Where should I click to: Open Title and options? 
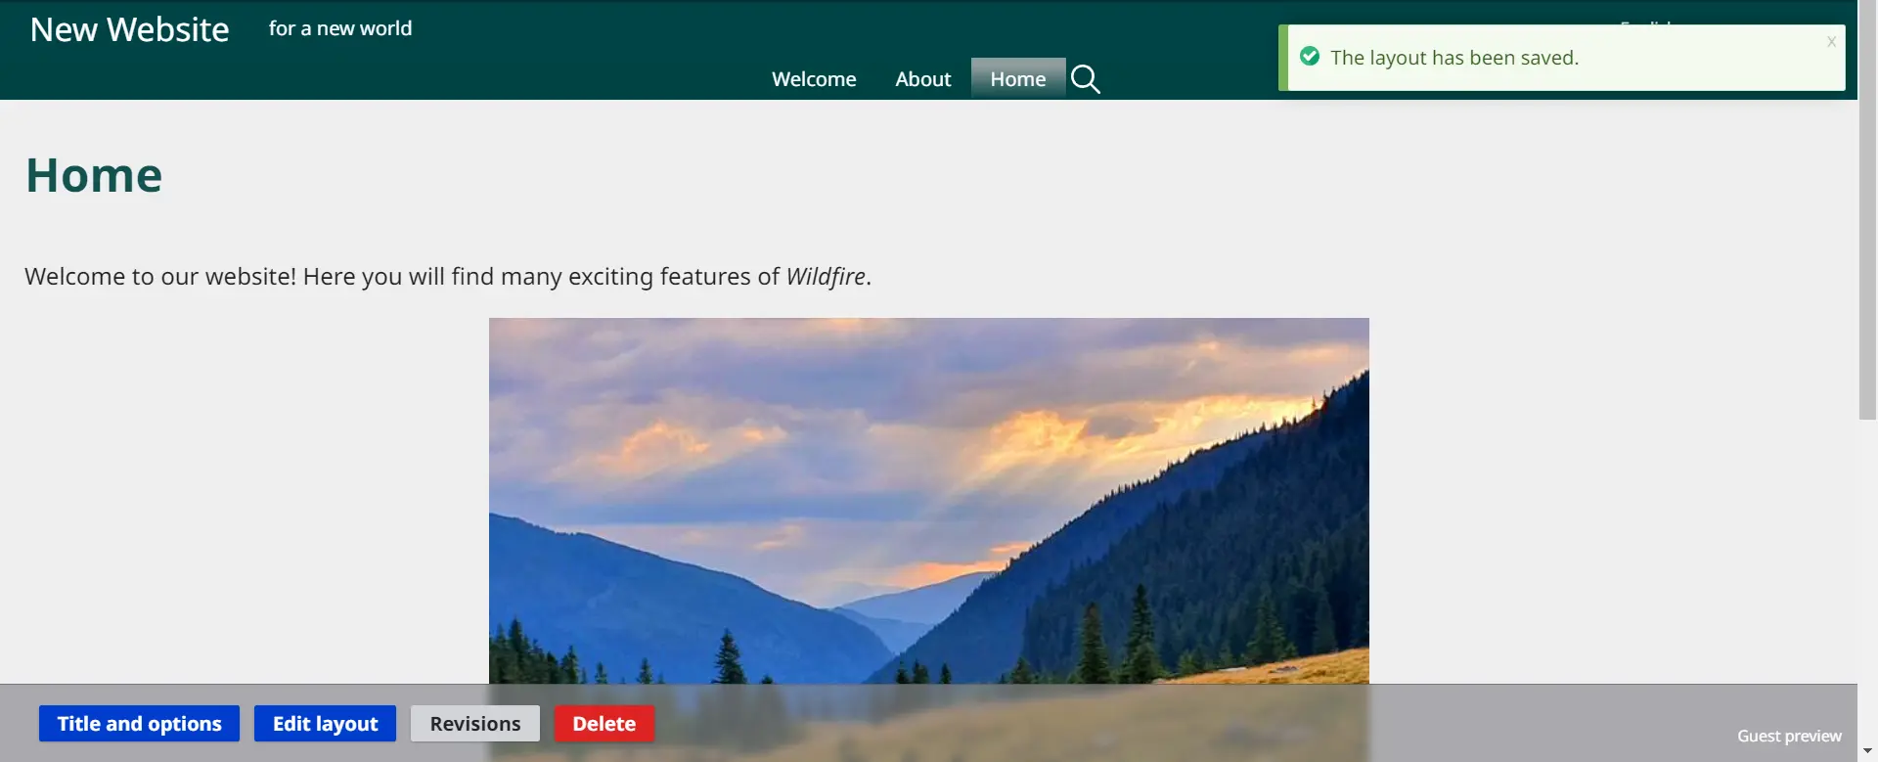[x=139, y=724]
